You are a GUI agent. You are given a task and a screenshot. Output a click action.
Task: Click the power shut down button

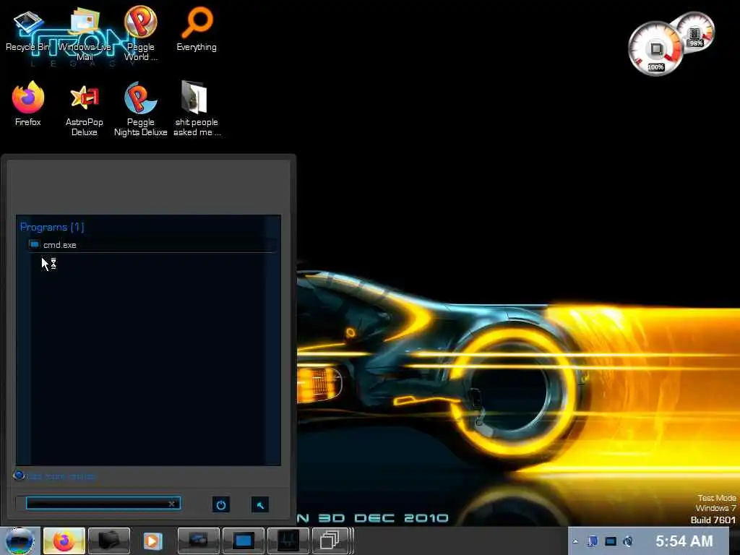click(221, 504)
